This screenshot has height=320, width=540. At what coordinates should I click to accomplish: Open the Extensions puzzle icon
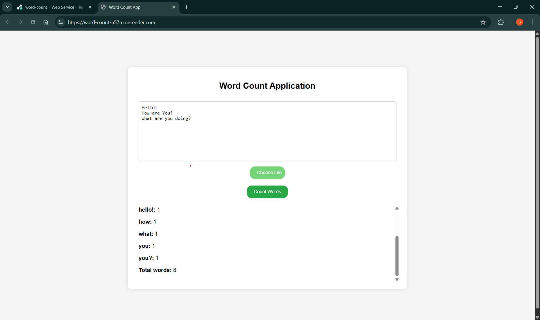click(x=501, y=22)
